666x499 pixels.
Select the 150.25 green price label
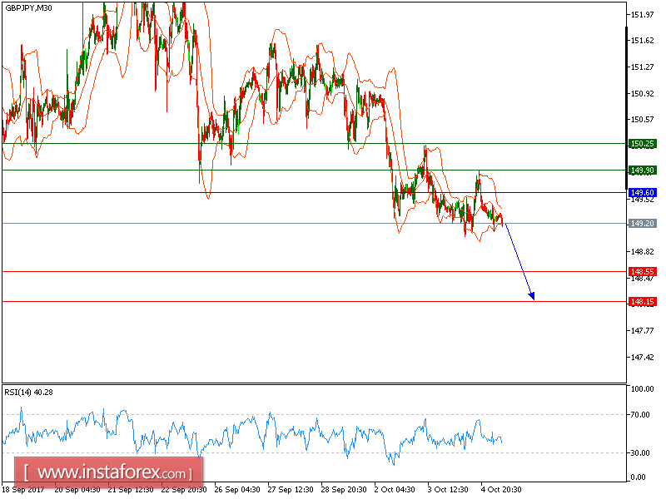click(642, 144)
